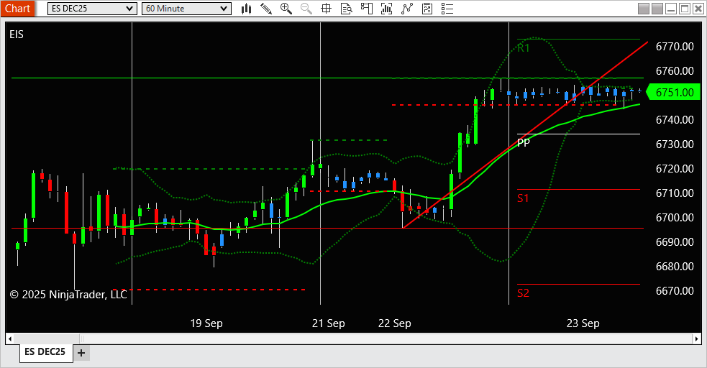The width and height of the screenshot is (707, 368).
Task: Click the bar type candlestick icon
Action: point(246,9)
